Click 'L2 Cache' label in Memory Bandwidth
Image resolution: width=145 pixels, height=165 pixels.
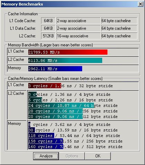coord(16,59)
